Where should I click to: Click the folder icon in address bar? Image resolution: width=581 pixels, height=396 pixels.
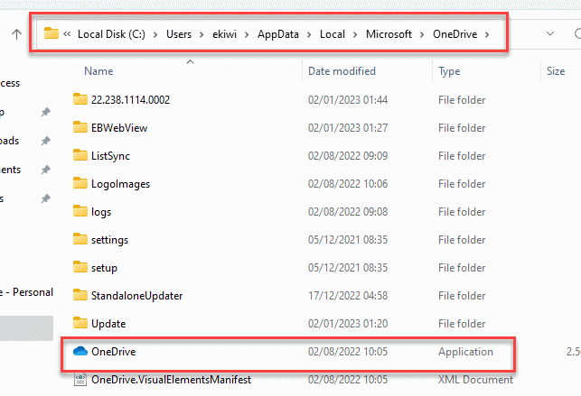[52, 33]
